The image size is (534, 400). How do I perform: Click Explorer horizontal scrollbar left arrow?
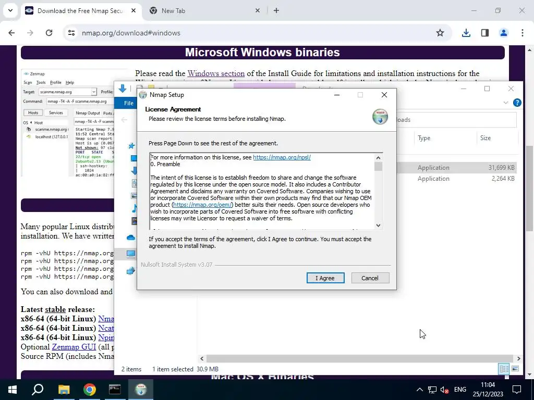[x=202, y=358]
